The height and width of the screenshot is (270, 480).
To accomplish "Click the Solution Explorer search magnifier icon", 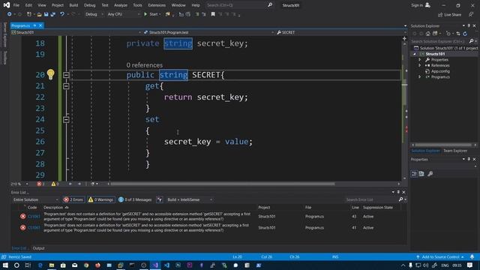I will click(x=471, y=41).
